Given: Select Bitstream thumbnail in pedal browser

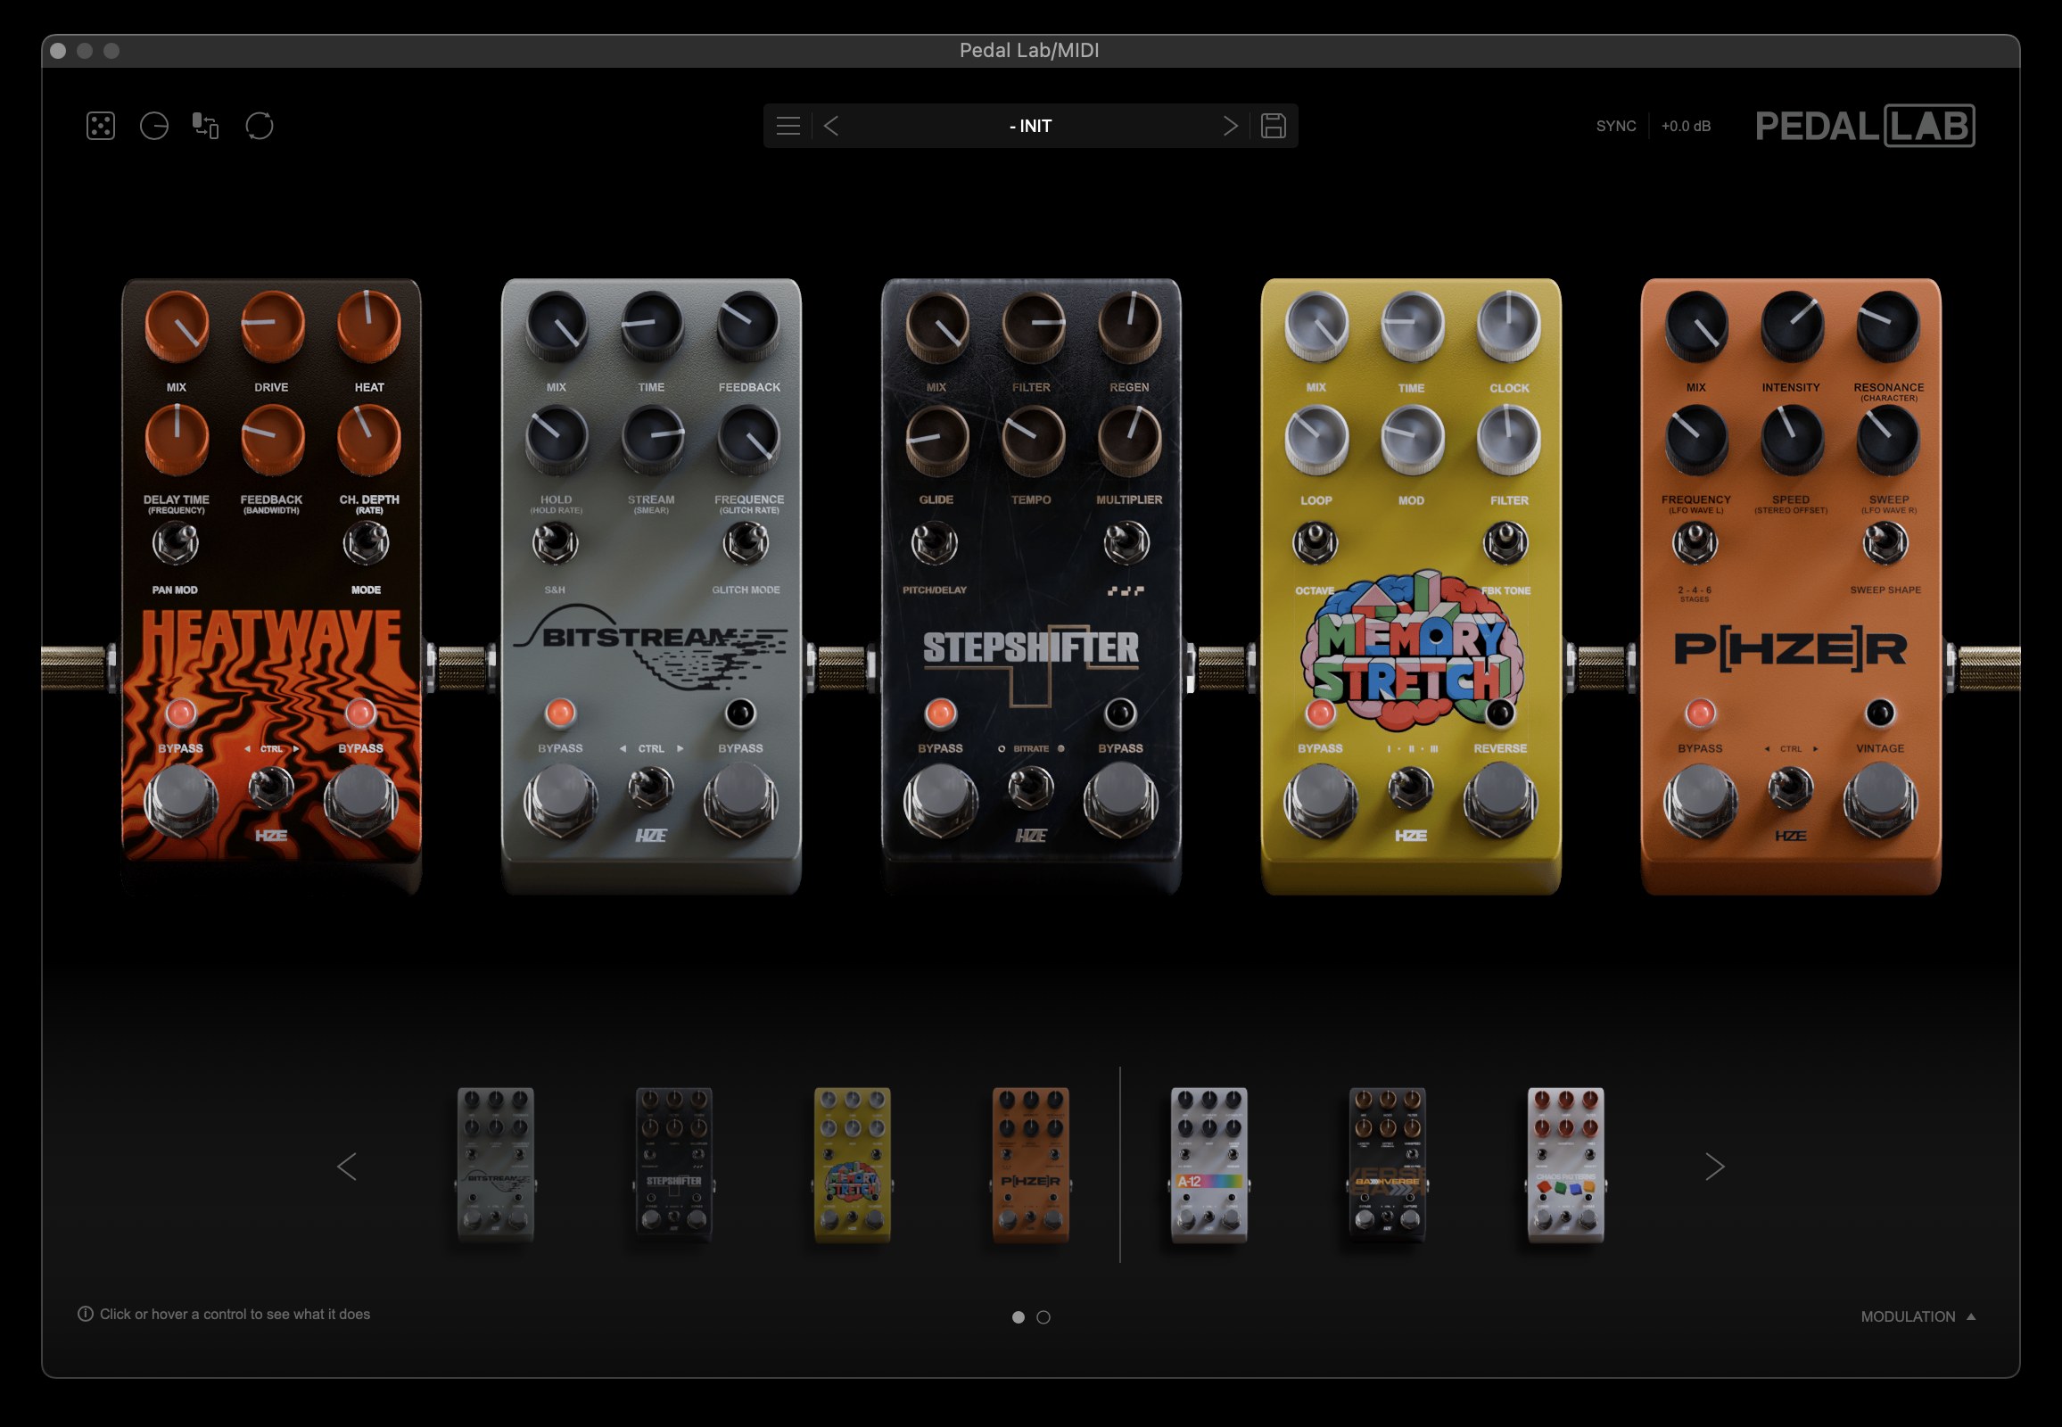Looking at the screenshot, I should [495, 1164].
